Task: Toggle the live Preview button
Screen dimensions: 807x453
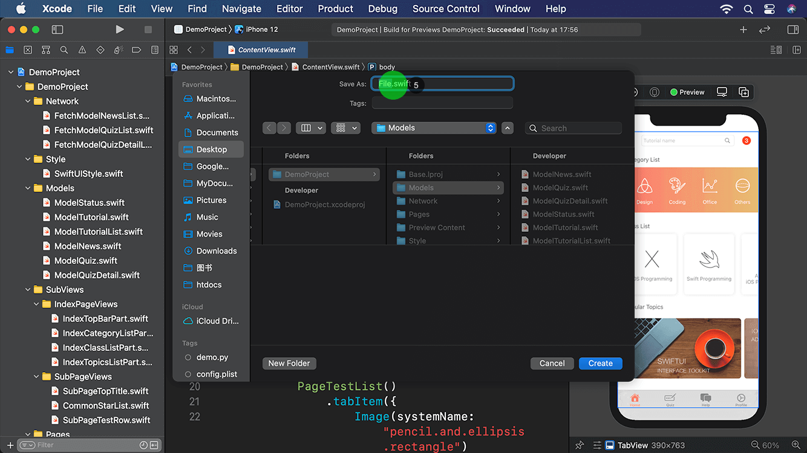Action: point(687,92)
